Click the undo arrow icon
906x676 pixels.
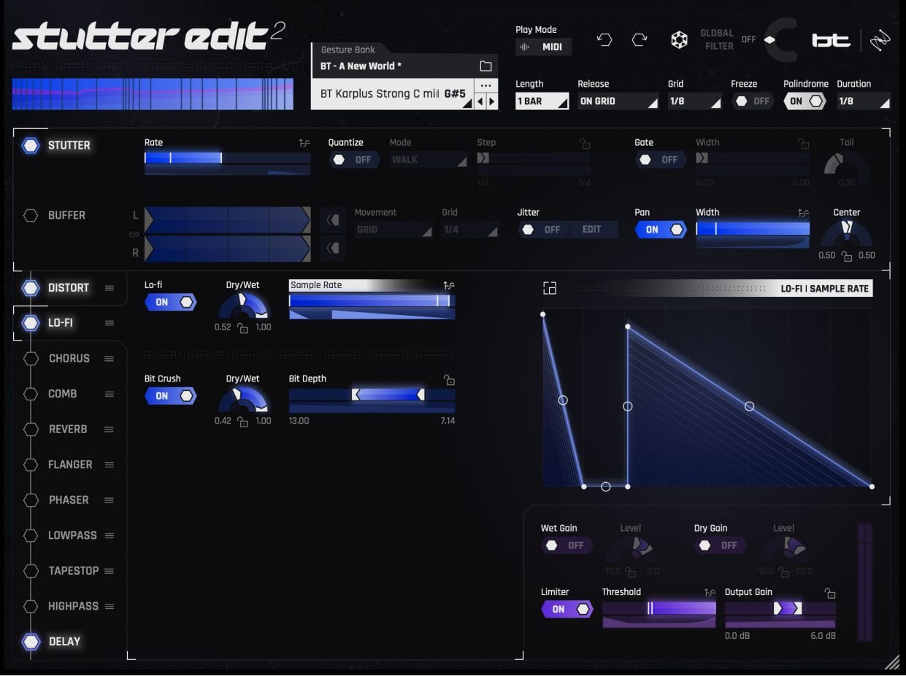pyautogui.click(x=604, y=39)
